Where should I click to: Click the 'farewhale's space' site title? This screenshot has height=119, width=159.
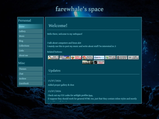[x=79, y=9]
